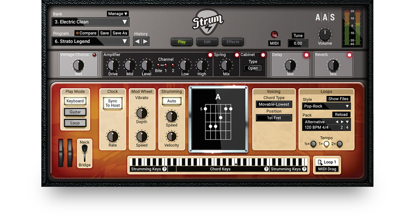Image resolution: width=414 pixels, height=217 pixels.
Task: Open Chord Keys help icon
Action: [266, 169]
